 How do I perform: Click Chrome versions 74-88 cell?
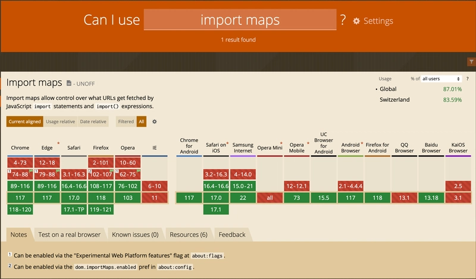point(20,174)
